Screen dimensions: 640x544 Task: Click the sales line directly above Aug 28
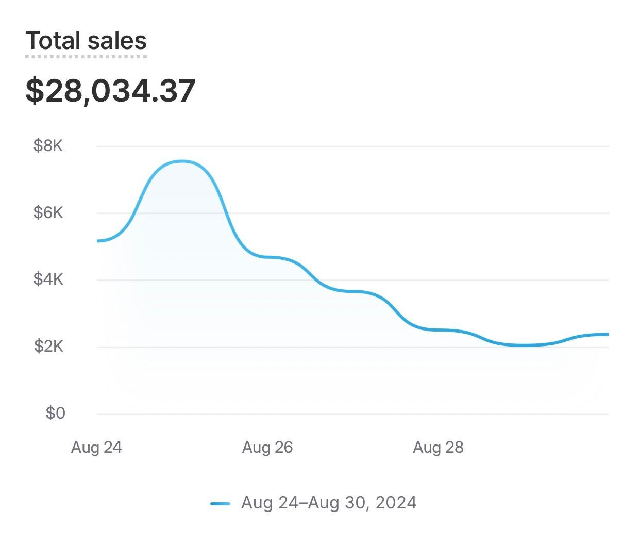coord(438,329)
